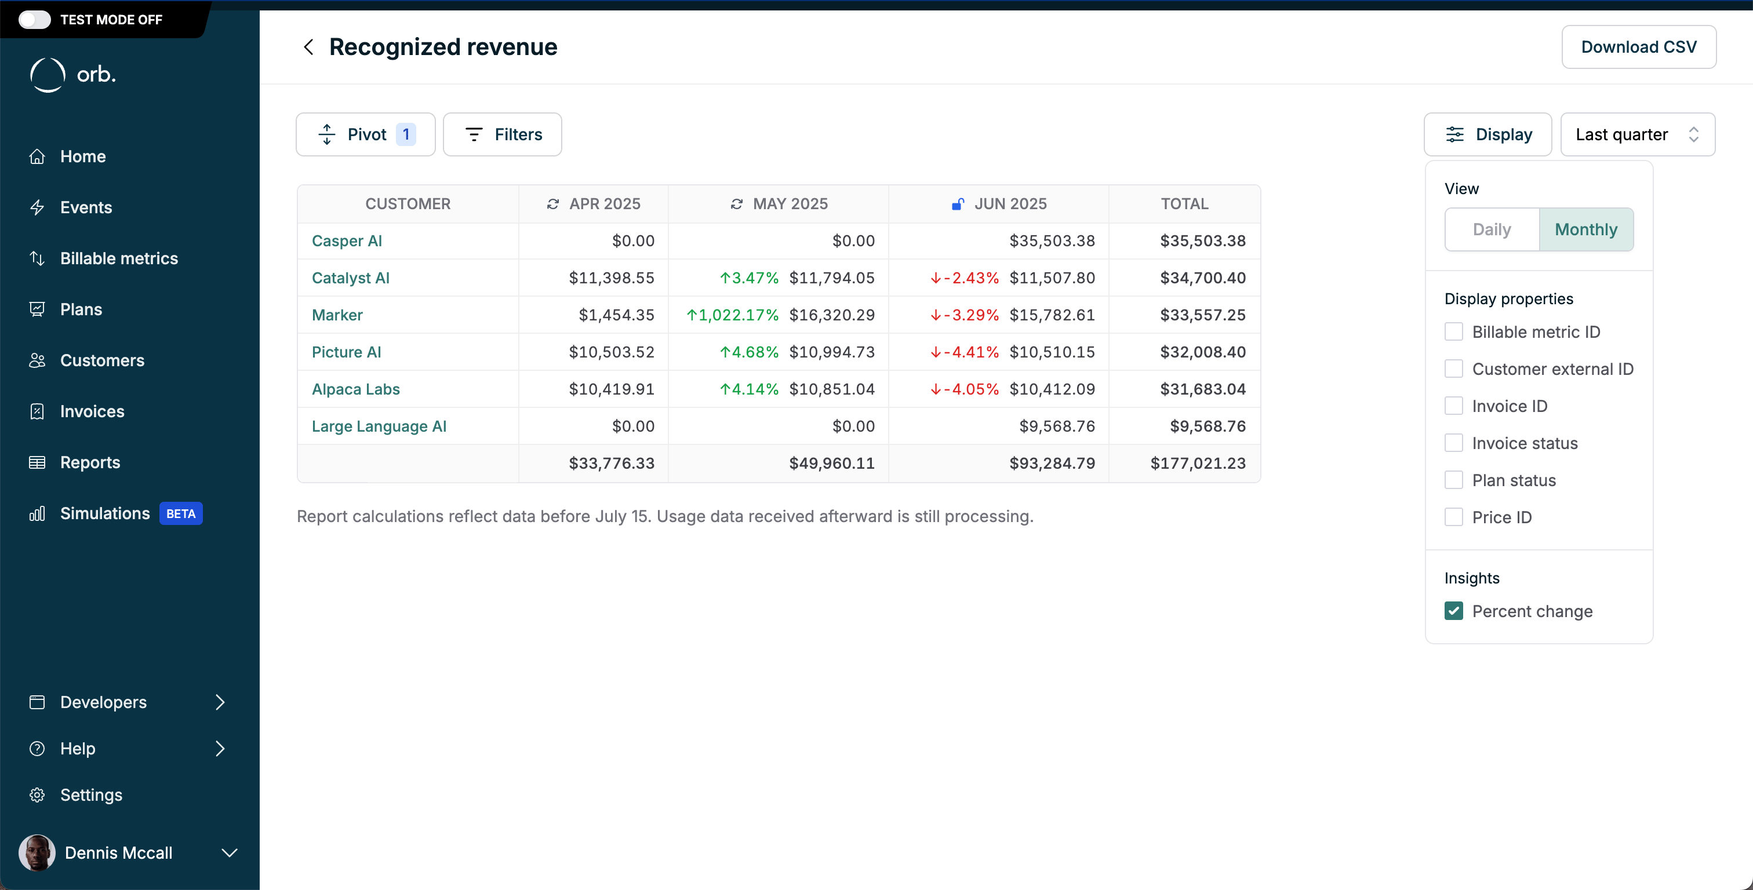The width and height of the screenshot is (1753, 890).
Task: Open the Last quarter date range dropdown
Action: point(1637,135)
